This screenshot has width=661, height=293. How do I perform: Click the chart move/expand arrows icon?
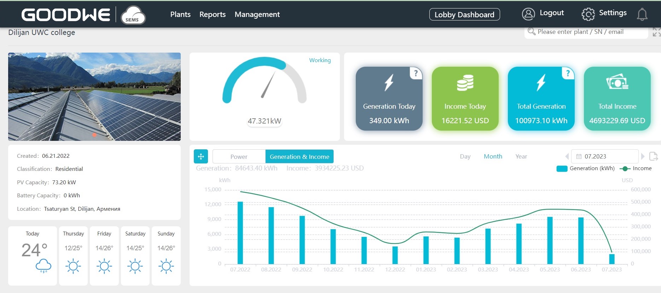coord(201,156)
